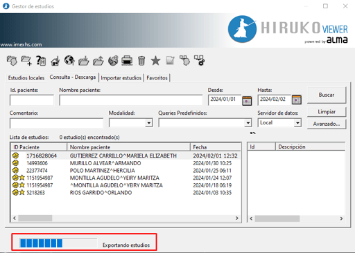Image resolution: width=355 pixels, height=253 pixels.
Task: Select POLO MARTINEZ^HERCILIA name
Action: click(x=103, y=171)
